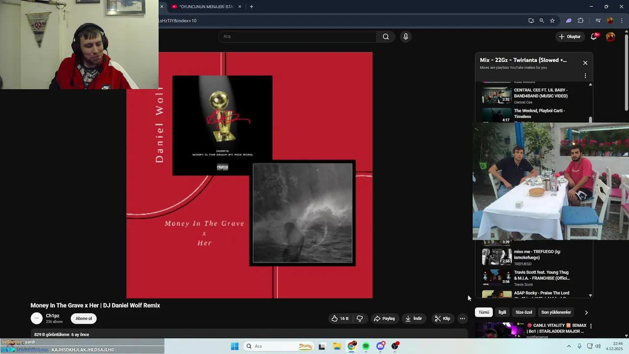Switch to the OYUNCUNUN MENAJERİ browser tab
629x354 pixels.
(205, 7)
